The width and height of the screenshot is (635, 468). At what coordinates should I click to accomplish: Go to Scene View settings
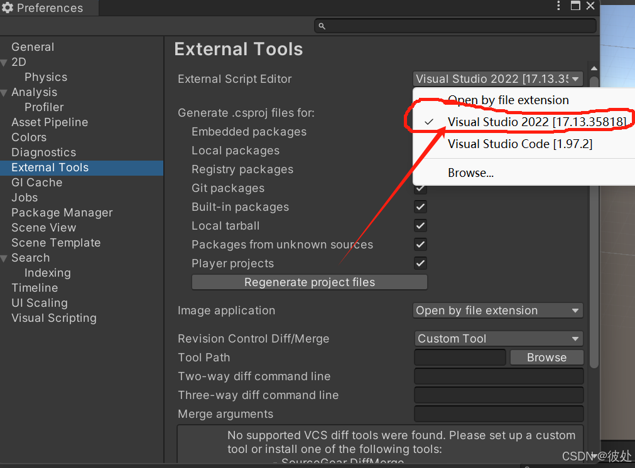pos(44,228)
